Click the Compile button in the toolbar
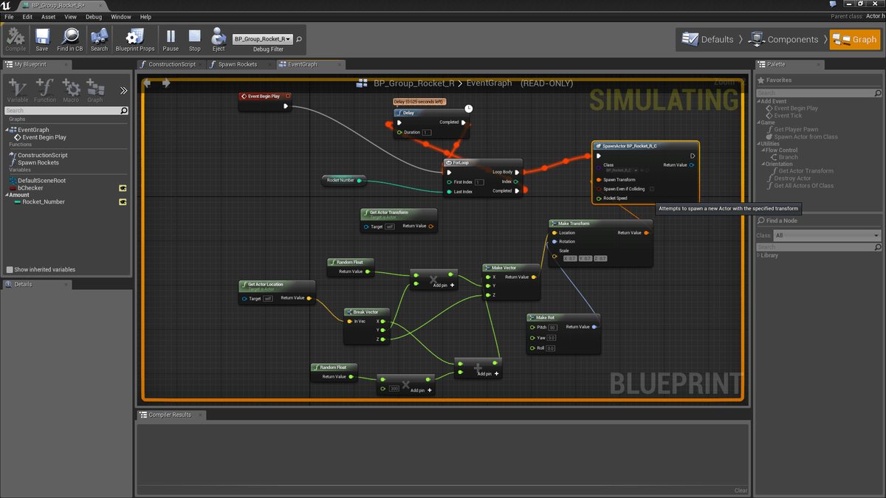886x498 pixels. [15, 38]
